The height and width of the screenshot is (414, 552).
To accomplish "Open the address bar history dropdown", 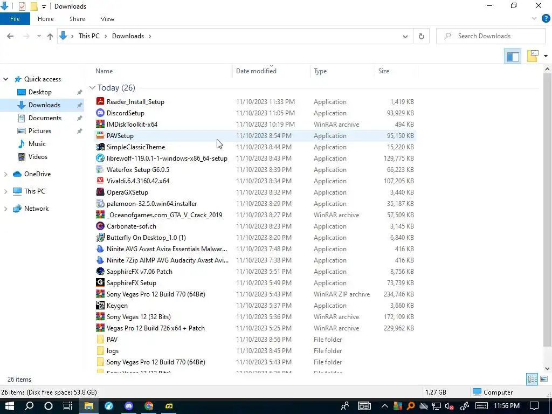I will [x=405, y=36].
